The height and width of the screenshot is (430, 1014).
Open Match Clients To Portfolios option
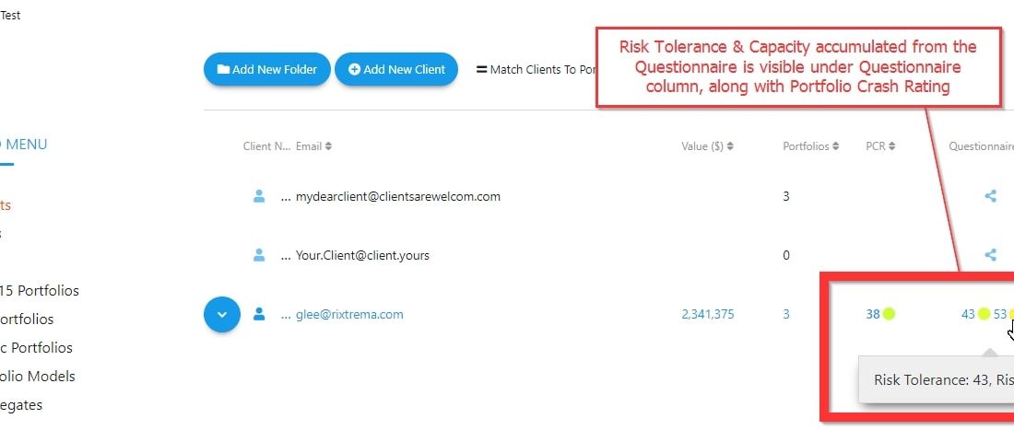pos(536,69)
